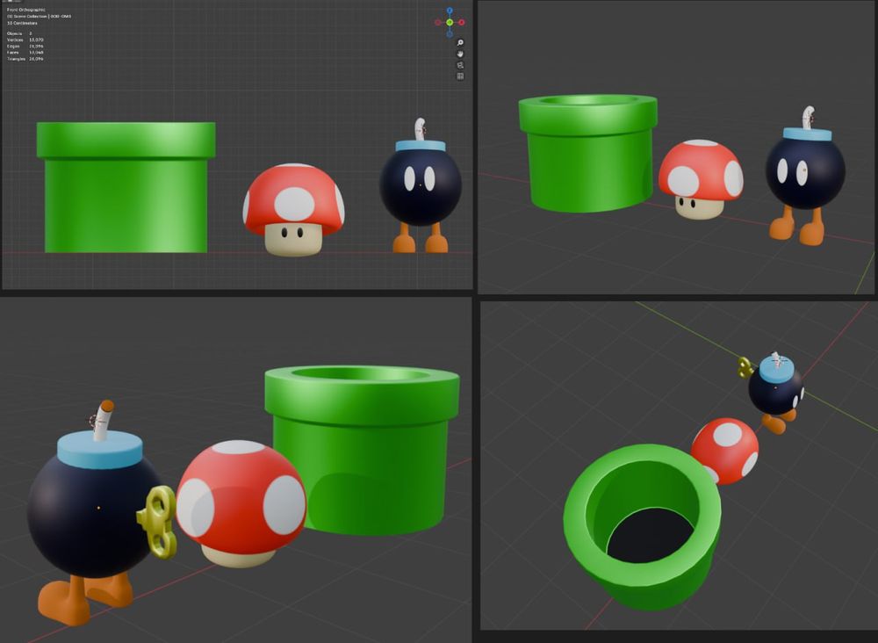Click the right red X axis gizmo ball

click(462, 23)
